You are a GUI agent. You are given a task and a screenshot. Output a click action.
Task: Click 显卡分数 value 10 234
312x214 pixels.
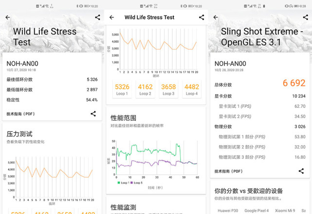tap(299, 96)
